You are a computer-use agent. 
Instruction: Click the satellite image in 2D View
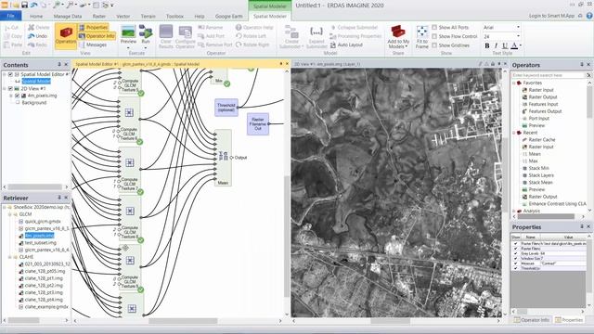[396, 192]
